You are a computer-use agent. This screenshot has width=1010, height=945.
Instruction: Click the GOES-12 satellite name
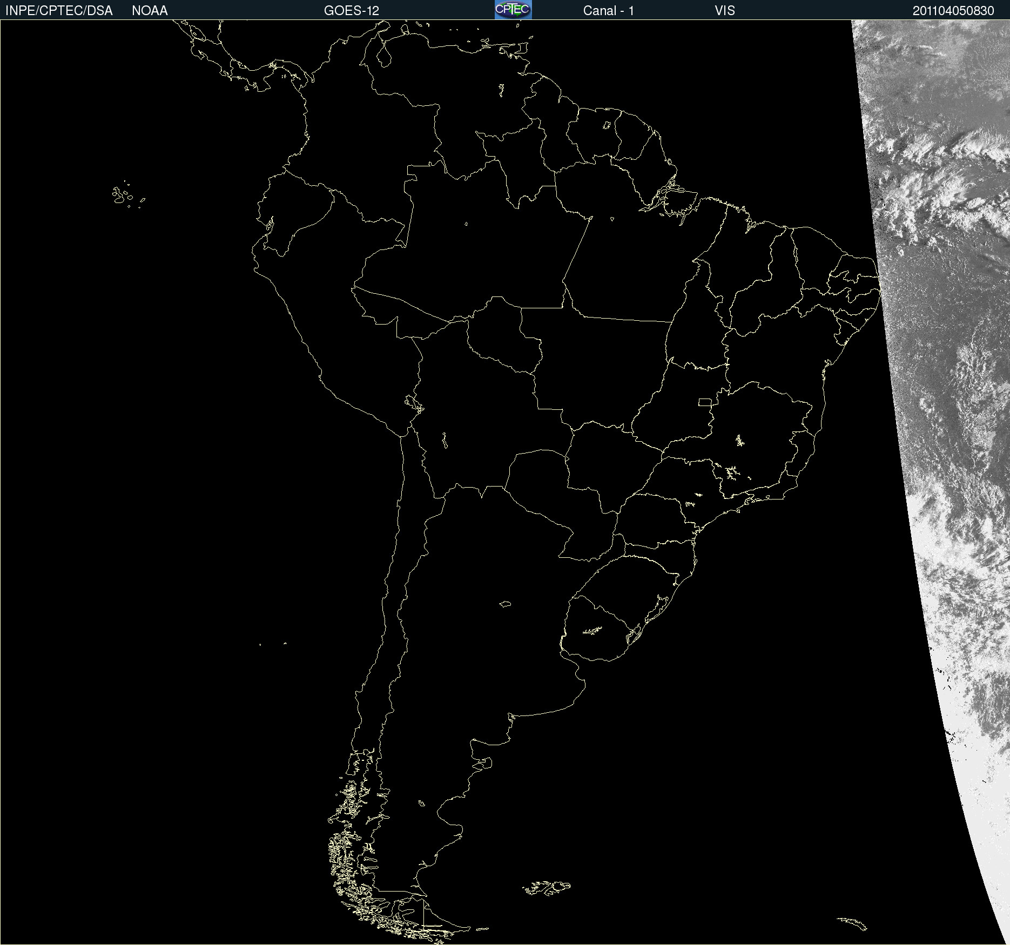coord(352,11)
